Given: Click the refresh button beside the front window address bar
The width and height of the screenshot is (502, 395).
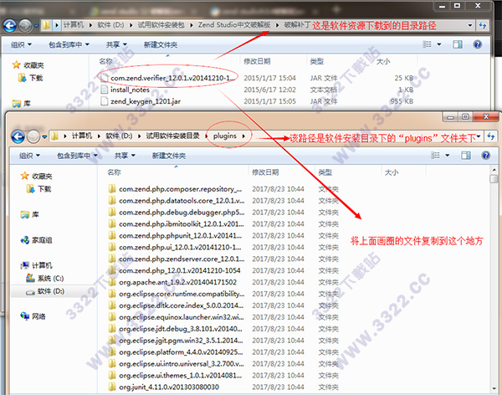Looking at the screenshot, I should coord(491,136).
